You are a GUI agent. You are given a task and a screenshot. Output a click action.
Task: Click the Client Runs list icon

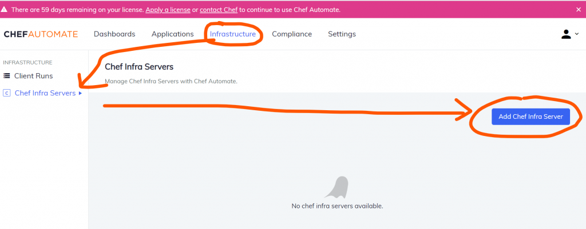click(7, 76)
